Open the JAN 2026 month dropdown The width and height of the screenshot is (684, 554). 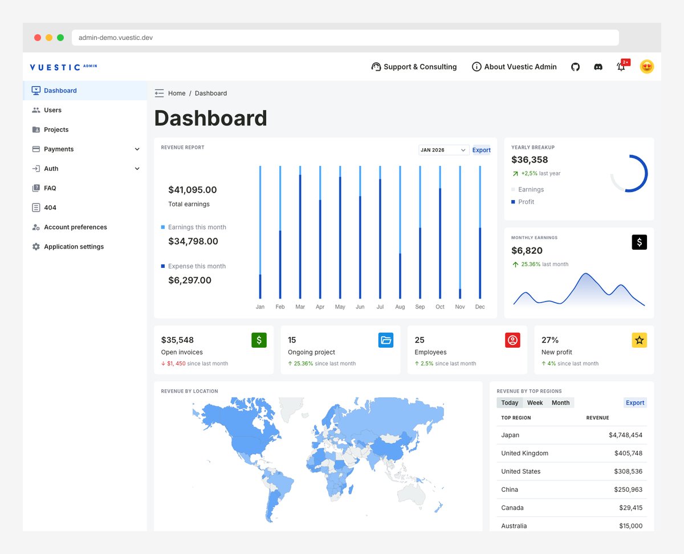click(443, 150)
